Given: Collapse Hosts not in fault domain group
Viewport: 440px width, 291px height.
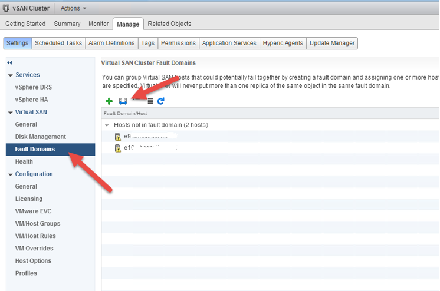Looking at the screenshot, I should click(107, 125).
